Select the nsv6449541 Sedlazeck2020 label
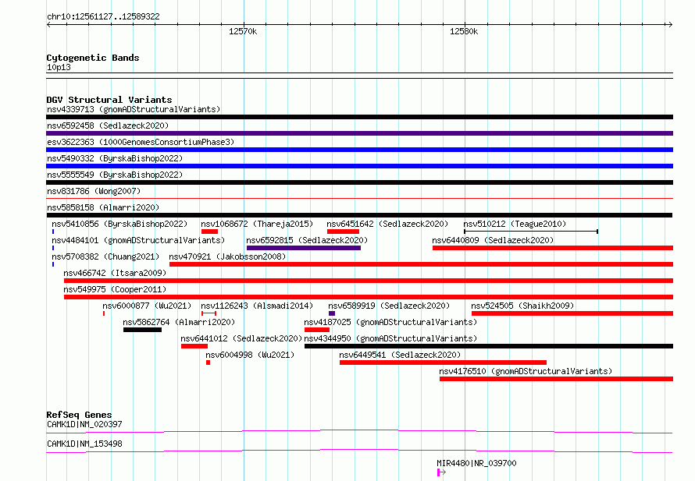 (x=400, y=355)
